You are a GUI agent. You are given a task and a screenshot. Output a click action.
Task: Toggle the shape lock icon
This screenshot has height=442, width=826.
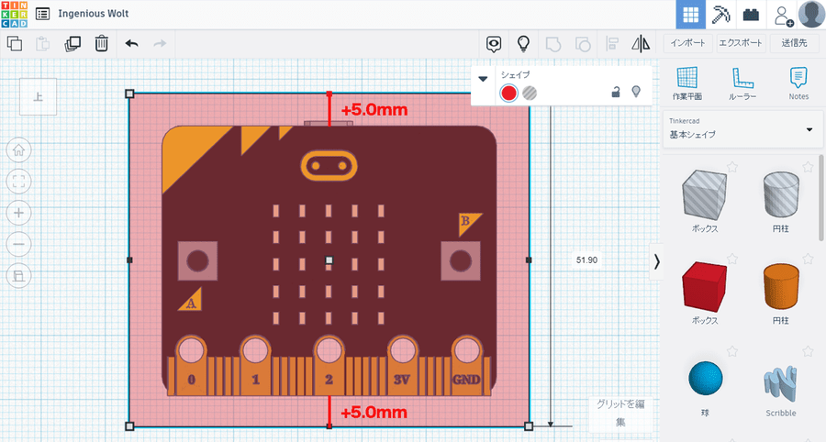coord(615,93)
